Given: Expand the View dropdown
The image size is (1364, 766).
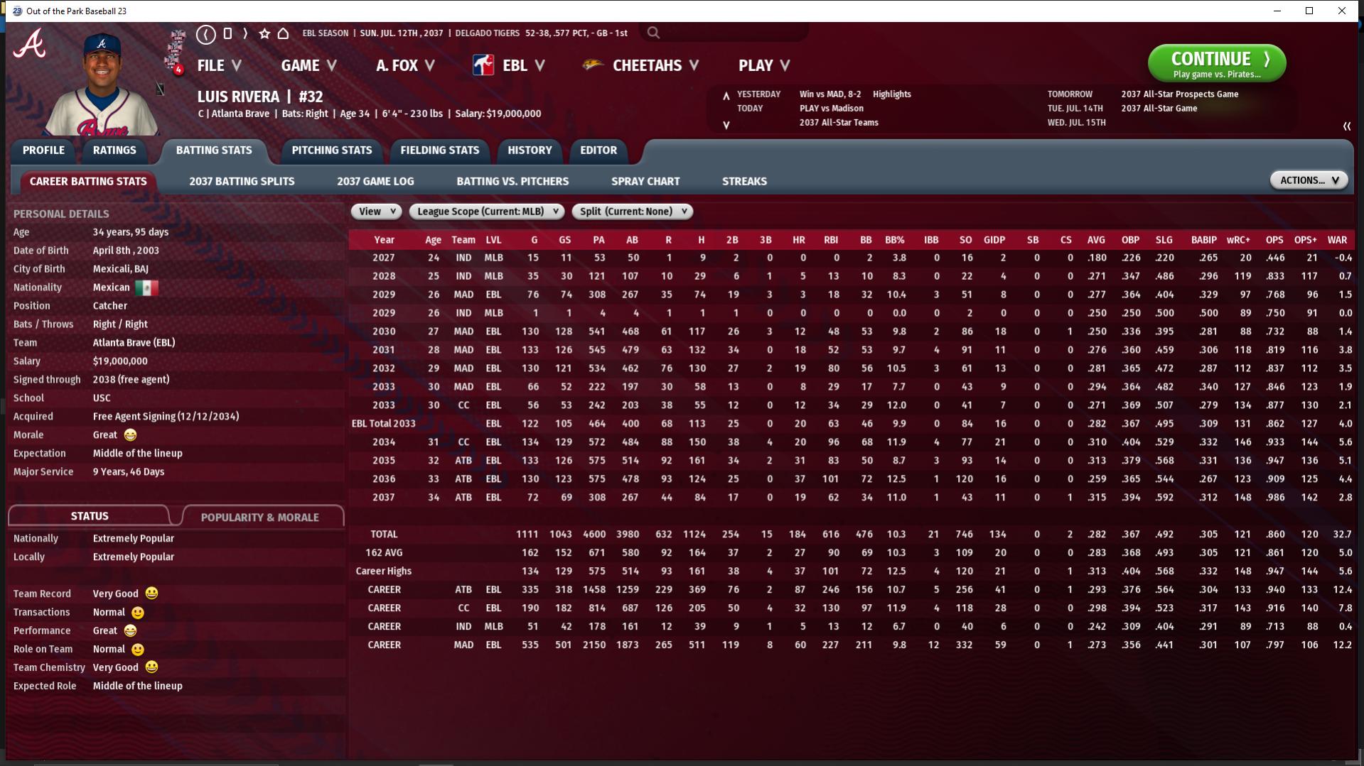Looking at the screenshot, I should pyautogui.click(x=377, y=212).
